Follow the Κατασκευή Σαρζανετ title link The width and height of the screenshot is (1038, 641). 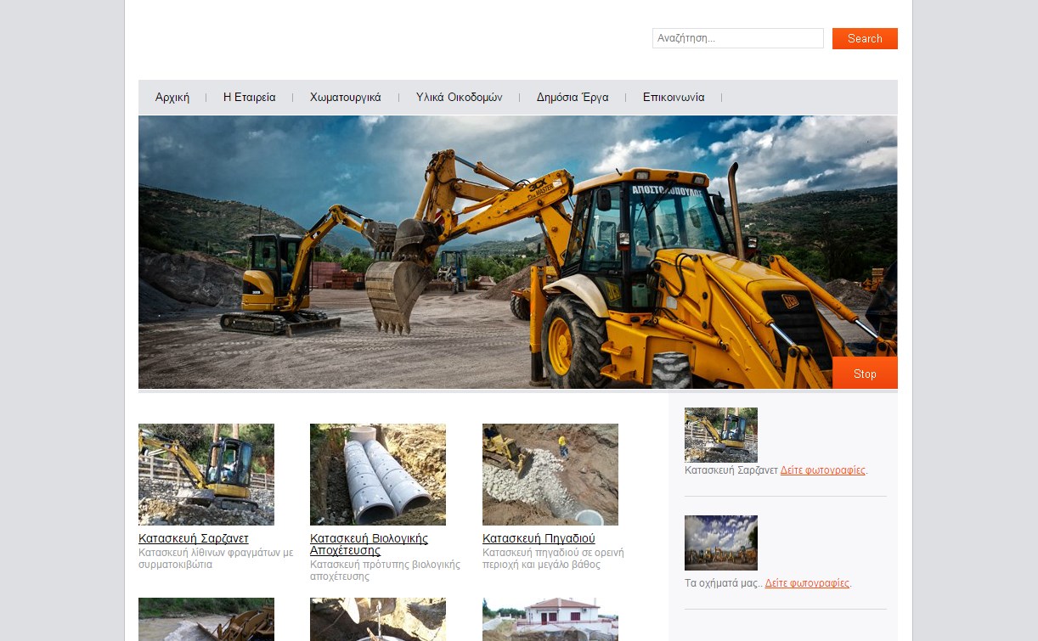tap(194, 538)
